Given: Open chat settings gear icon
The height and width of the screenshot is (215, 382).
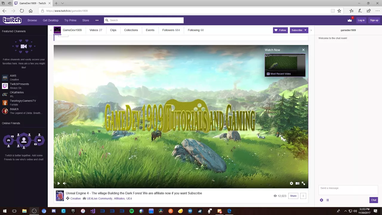Looking at the screenshot, I should coord(321,200).
